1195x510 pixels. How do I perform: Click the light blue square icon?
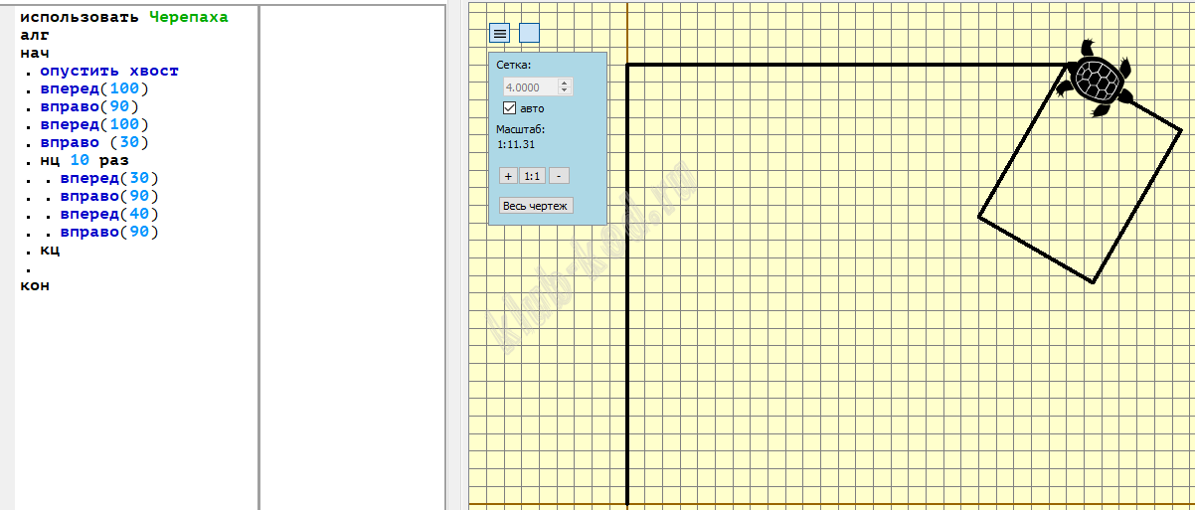529,33
